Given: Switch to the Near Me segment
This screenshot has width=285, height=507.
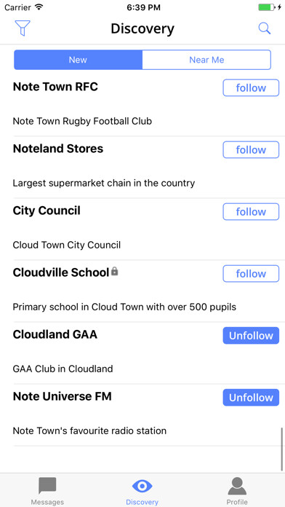Looking at the screenshot, I should tap(206, 60).
